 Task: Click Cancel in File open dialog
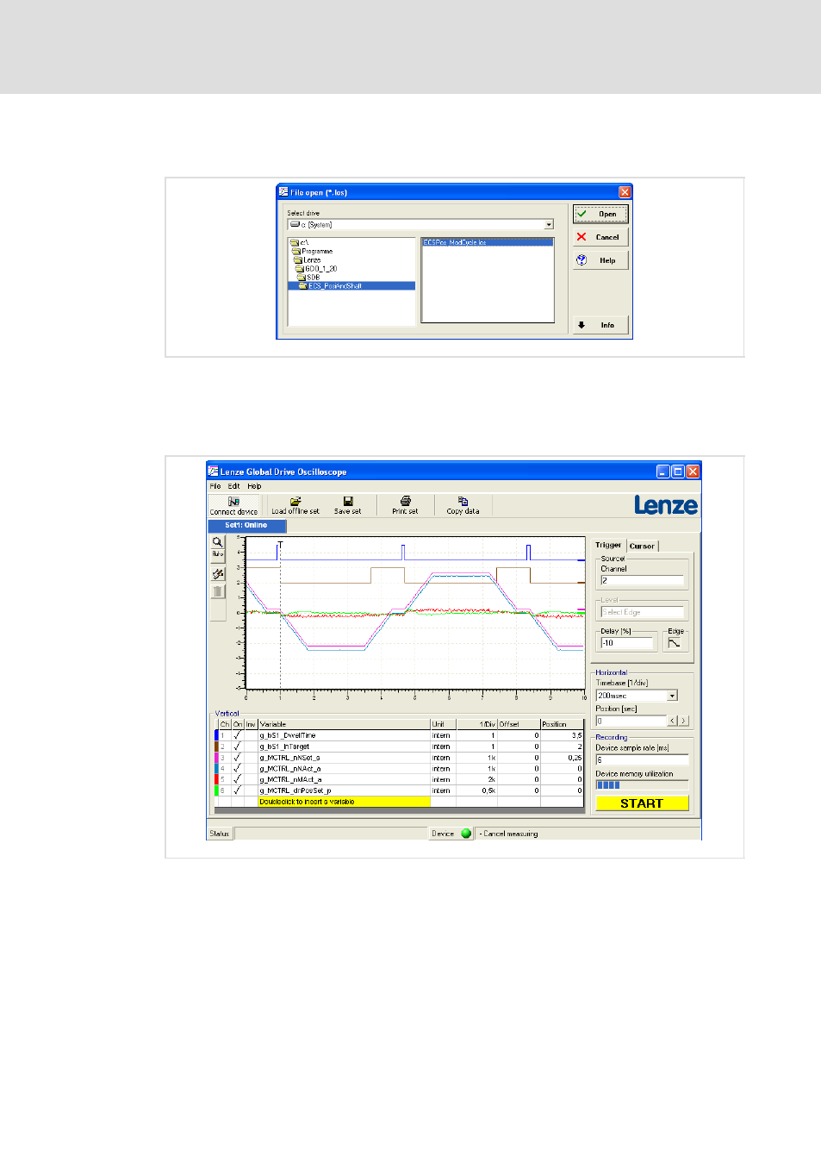click(600, 237)
